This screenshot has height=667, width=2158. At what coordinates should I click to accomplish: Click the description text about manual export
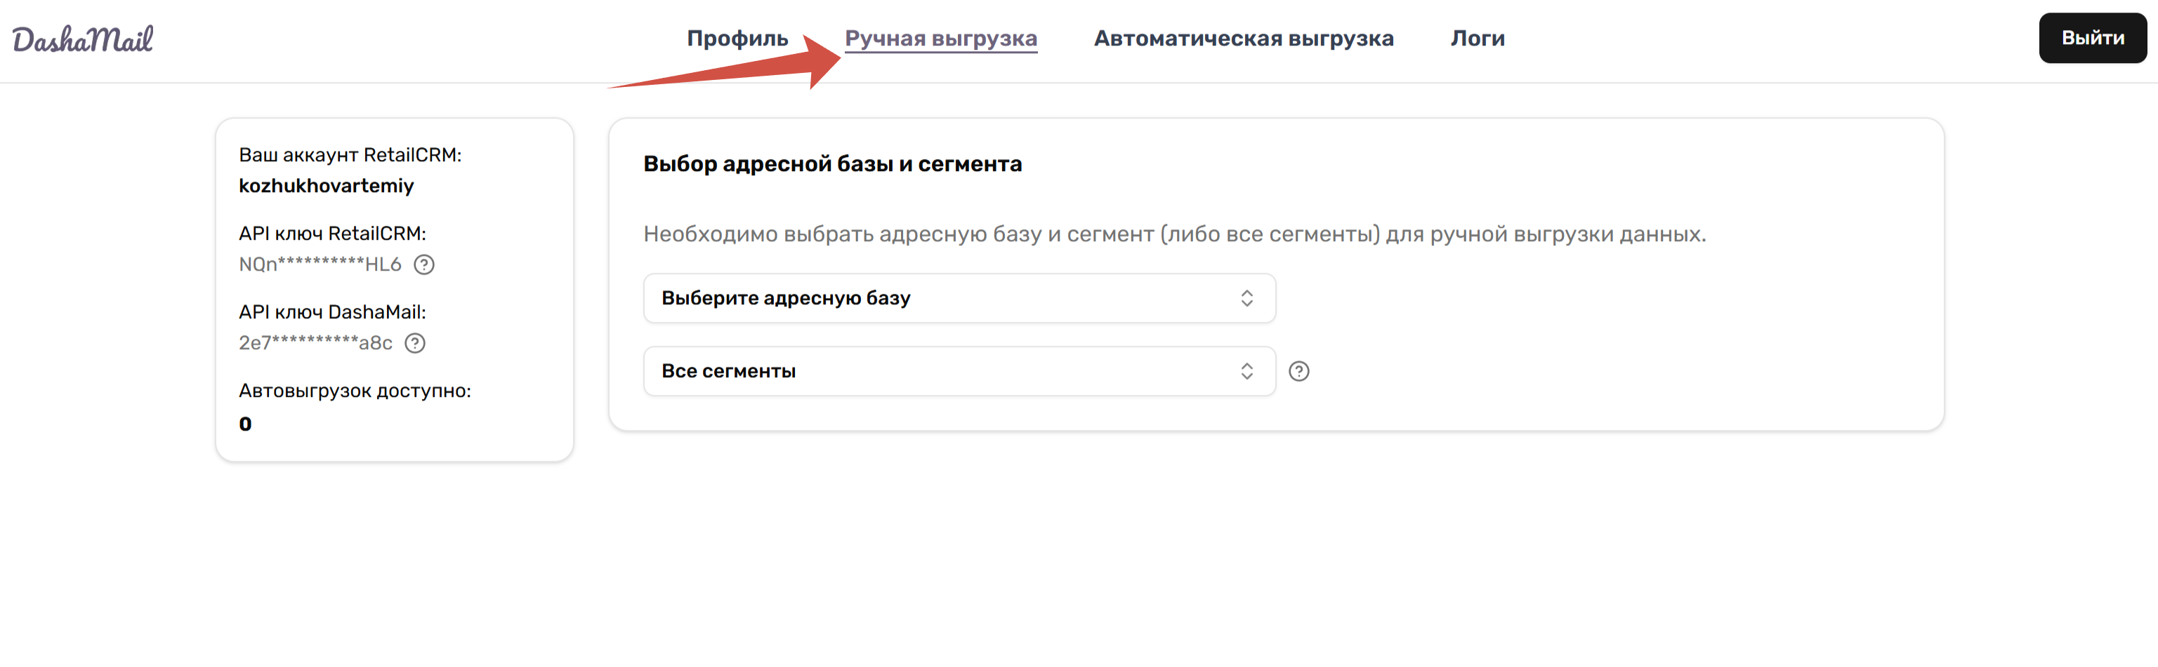(x=1173, y=234)
